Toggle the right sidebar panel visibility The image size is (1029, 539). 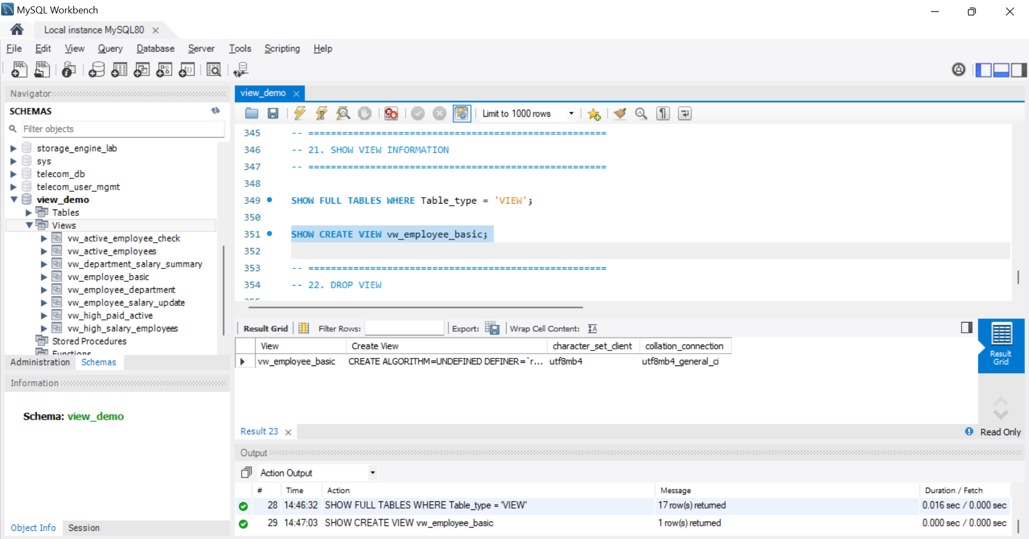(1019, 70)
